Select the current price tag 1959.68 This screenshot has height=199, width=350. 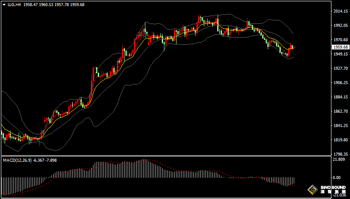tap(340, 47)
